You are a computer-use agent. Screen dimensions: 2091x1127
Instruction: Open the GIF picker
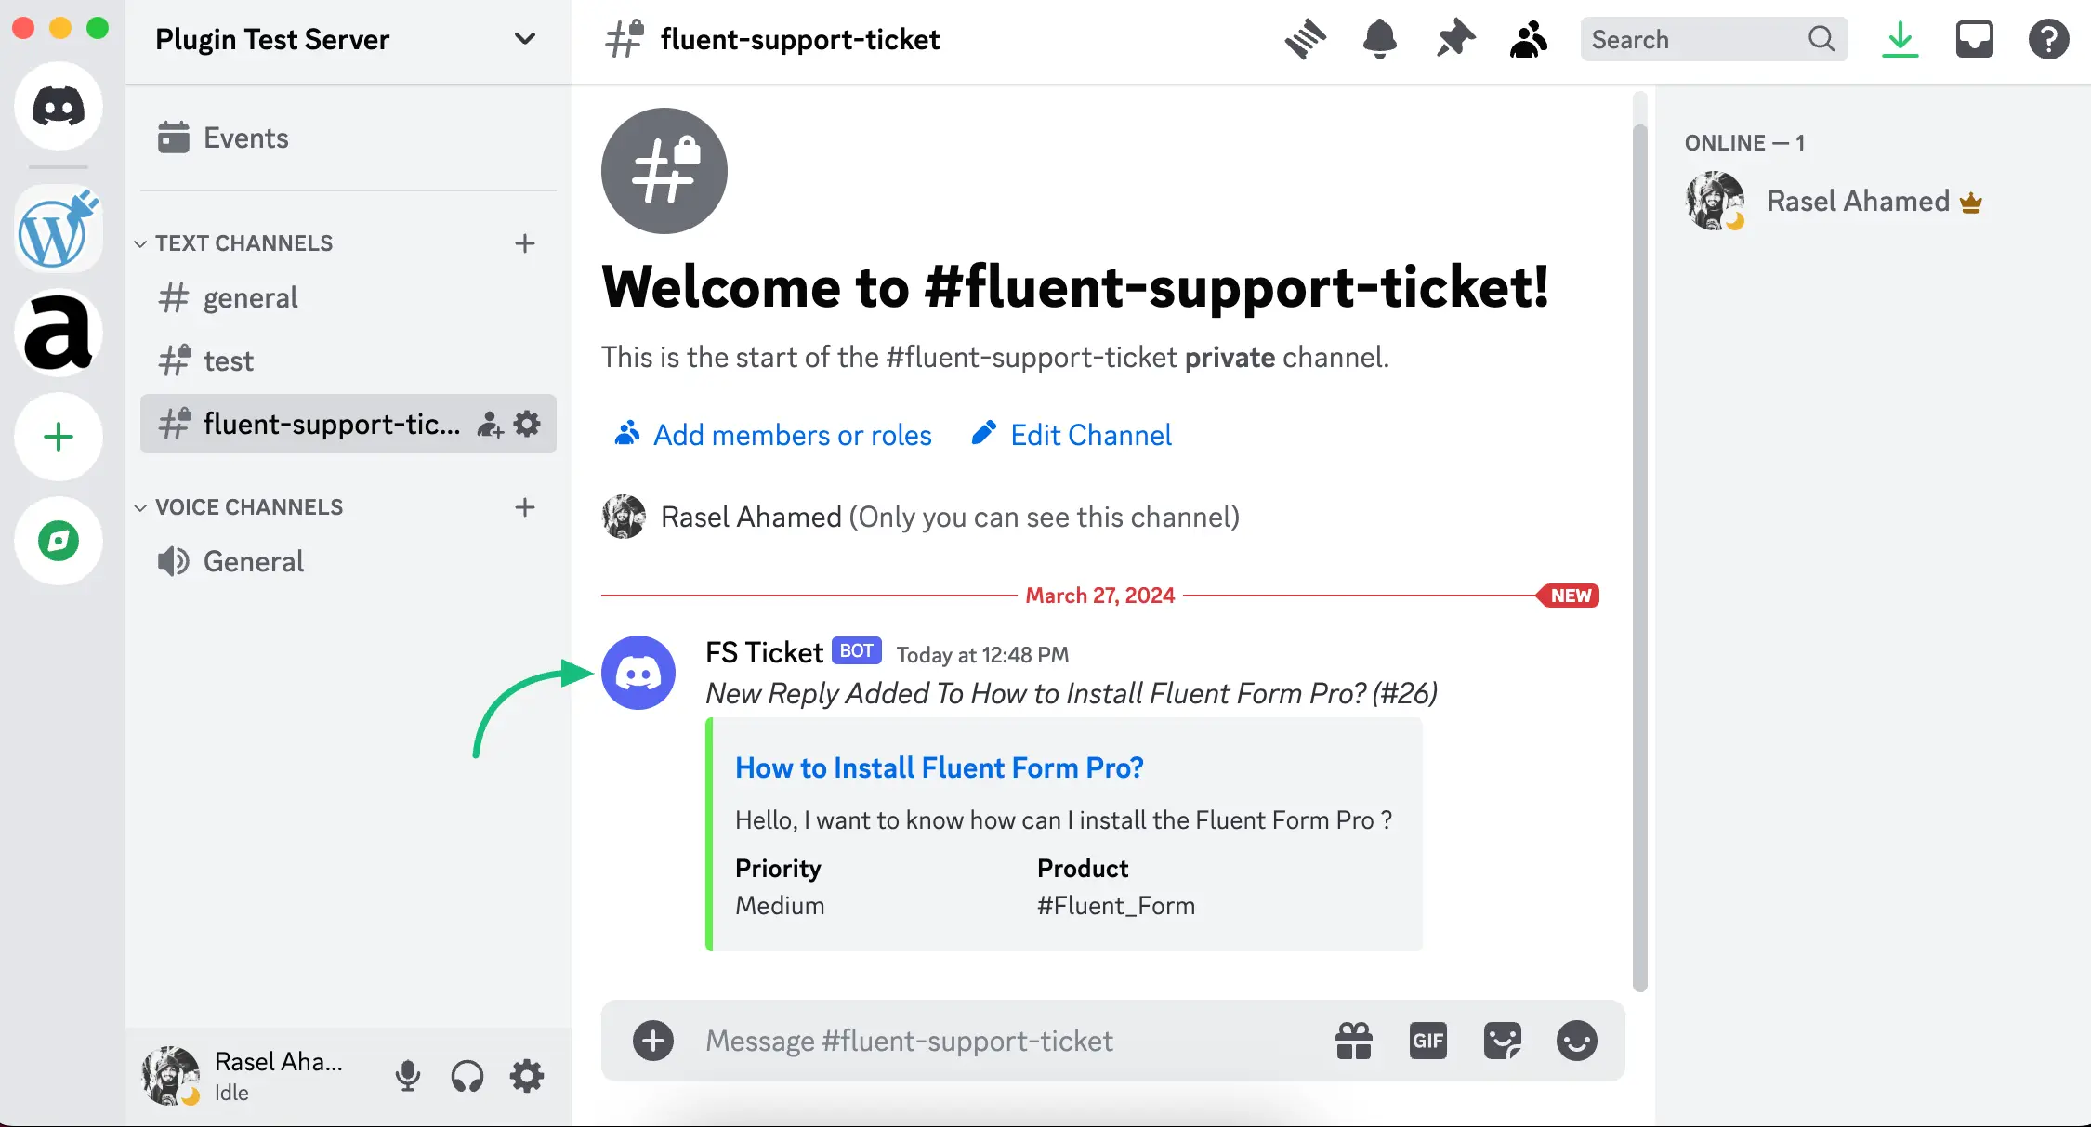pyautogui.click(x=1428, y=1041)
